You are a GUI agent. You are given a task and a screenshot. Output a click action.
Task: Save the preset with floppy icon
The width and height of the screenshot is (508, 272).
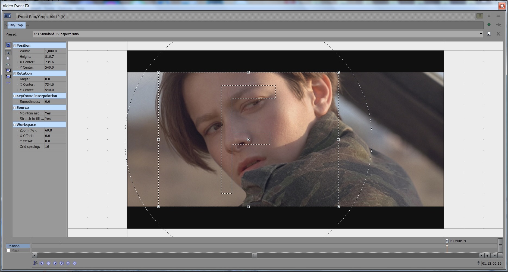489,34
